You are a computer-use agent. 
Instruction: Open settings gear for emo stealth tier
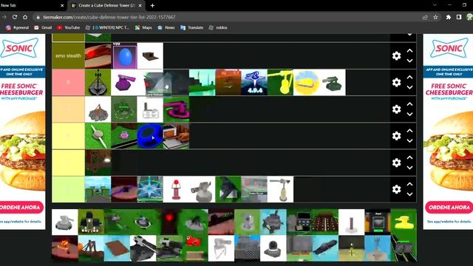[396, 56]
